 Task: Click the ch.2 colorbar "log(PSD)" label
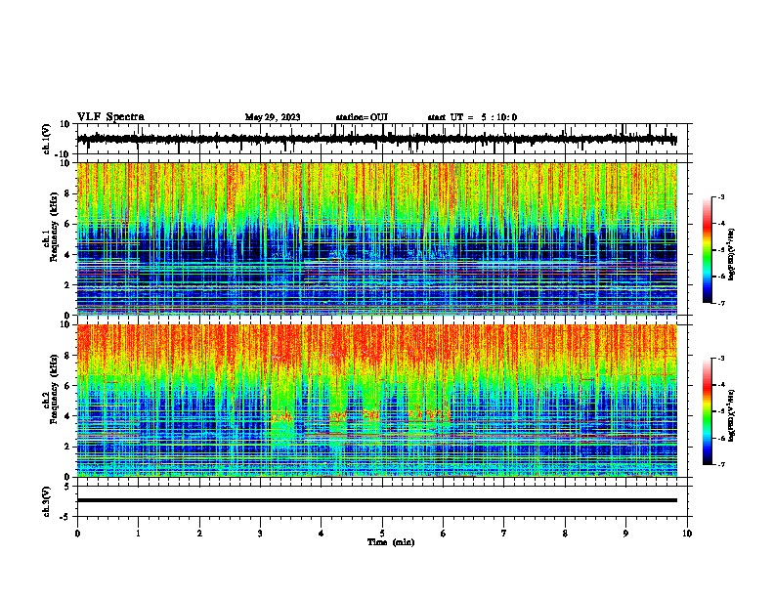click(x=732, y=415)
